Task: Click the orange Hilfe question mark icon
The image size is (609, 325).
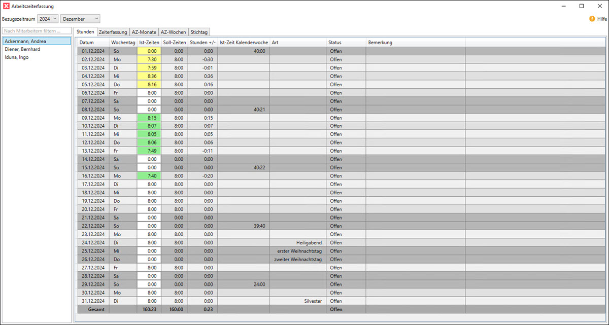Action: coord(592,19)
